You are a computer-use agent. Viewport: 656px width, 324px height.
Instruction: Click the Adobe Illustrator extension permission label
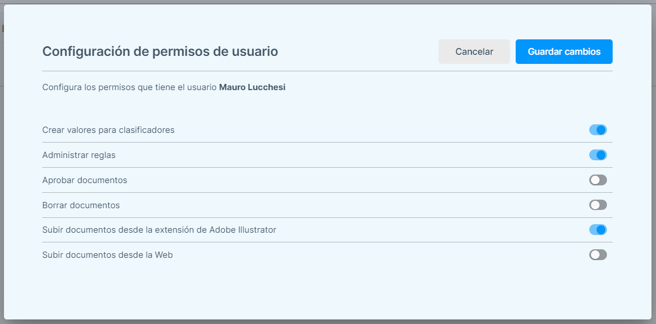click(159, 230)
